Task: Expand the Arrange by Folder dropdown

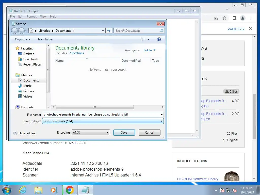Action: point(149,50)
